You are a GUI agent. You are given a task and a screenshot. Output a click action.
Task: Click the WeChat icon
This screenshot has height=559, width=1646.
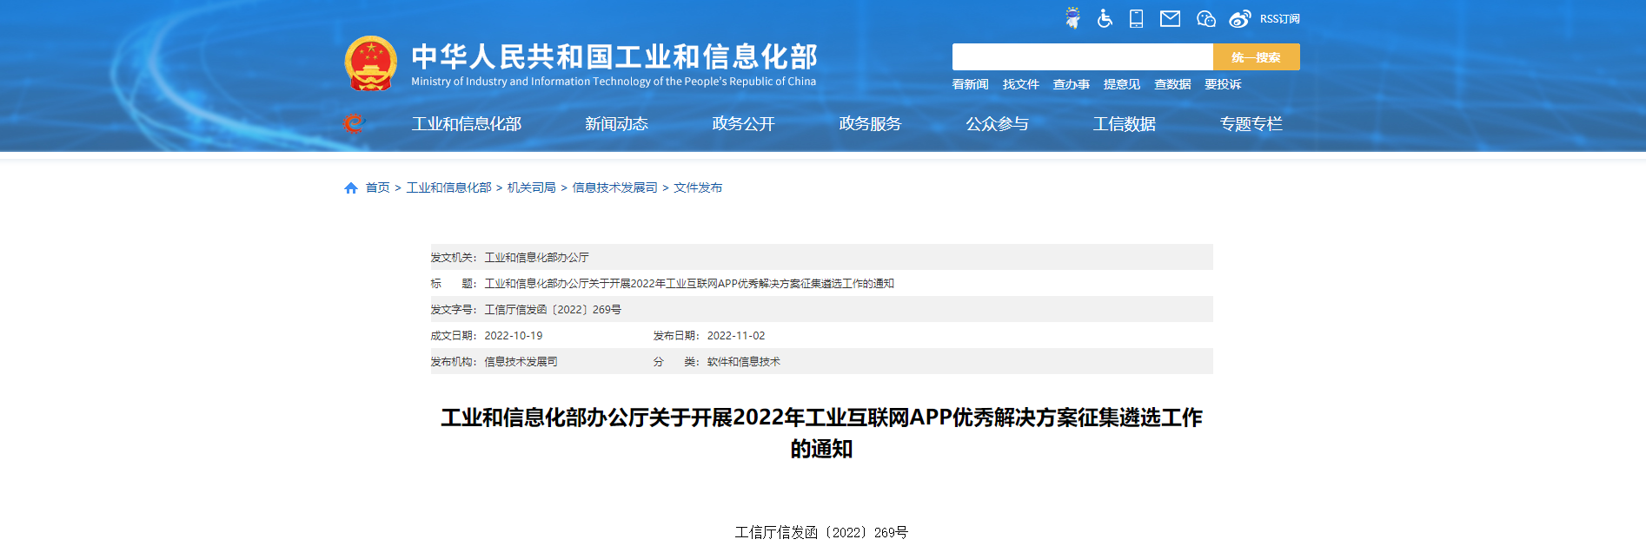coord(1205,18)
